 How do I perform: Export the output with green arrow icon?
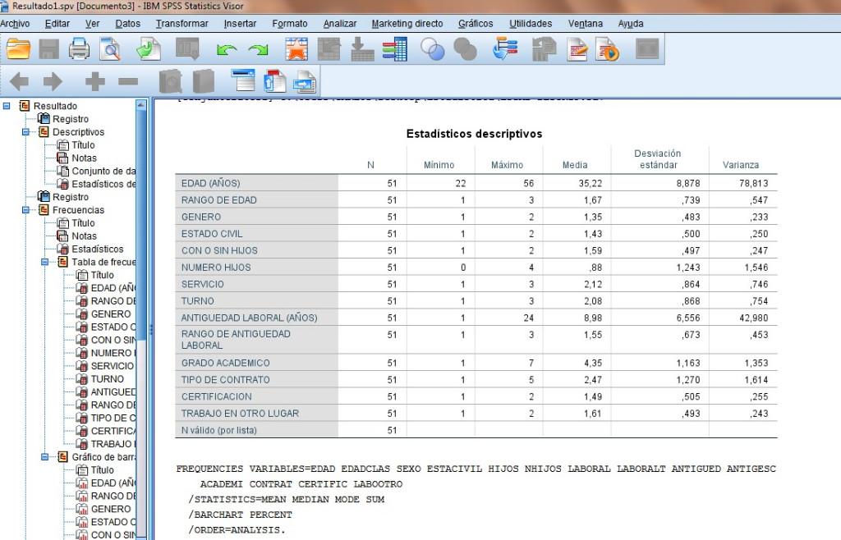(x=148, y=49)
